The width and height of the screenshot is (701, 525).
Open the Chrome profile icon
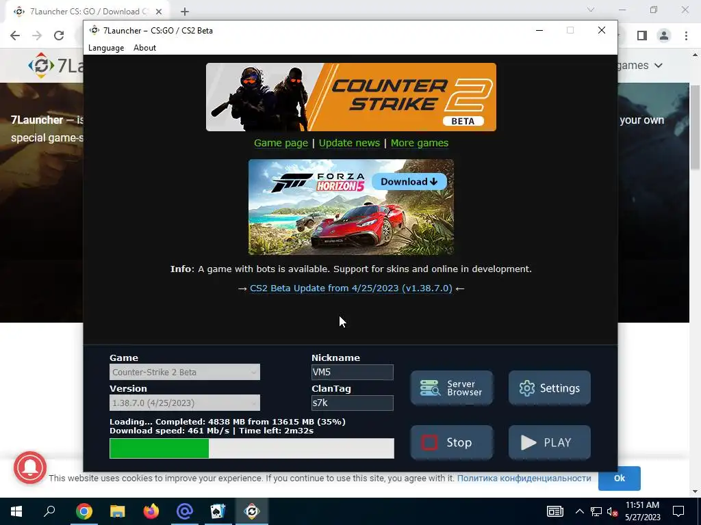click(664, 36)
